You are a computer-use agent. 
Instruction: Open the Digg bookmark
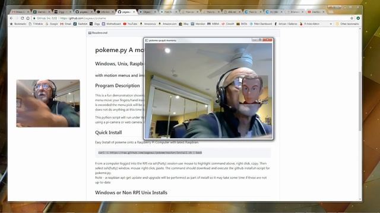95,24
